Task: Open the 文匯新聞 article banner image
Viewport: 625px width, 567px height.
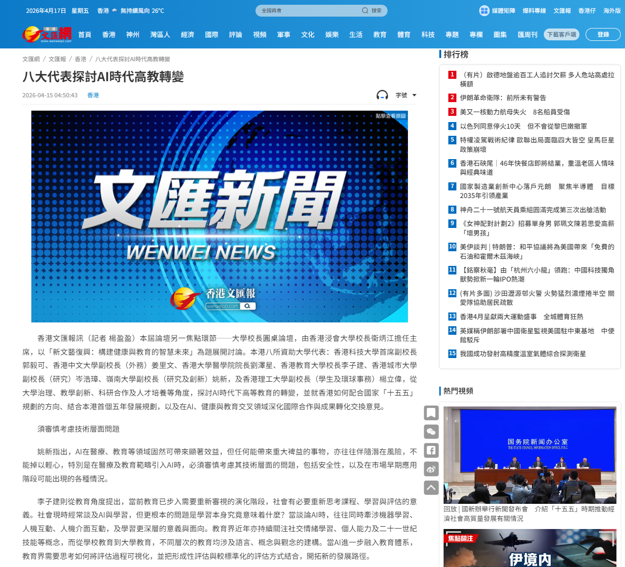Action: 219,217
